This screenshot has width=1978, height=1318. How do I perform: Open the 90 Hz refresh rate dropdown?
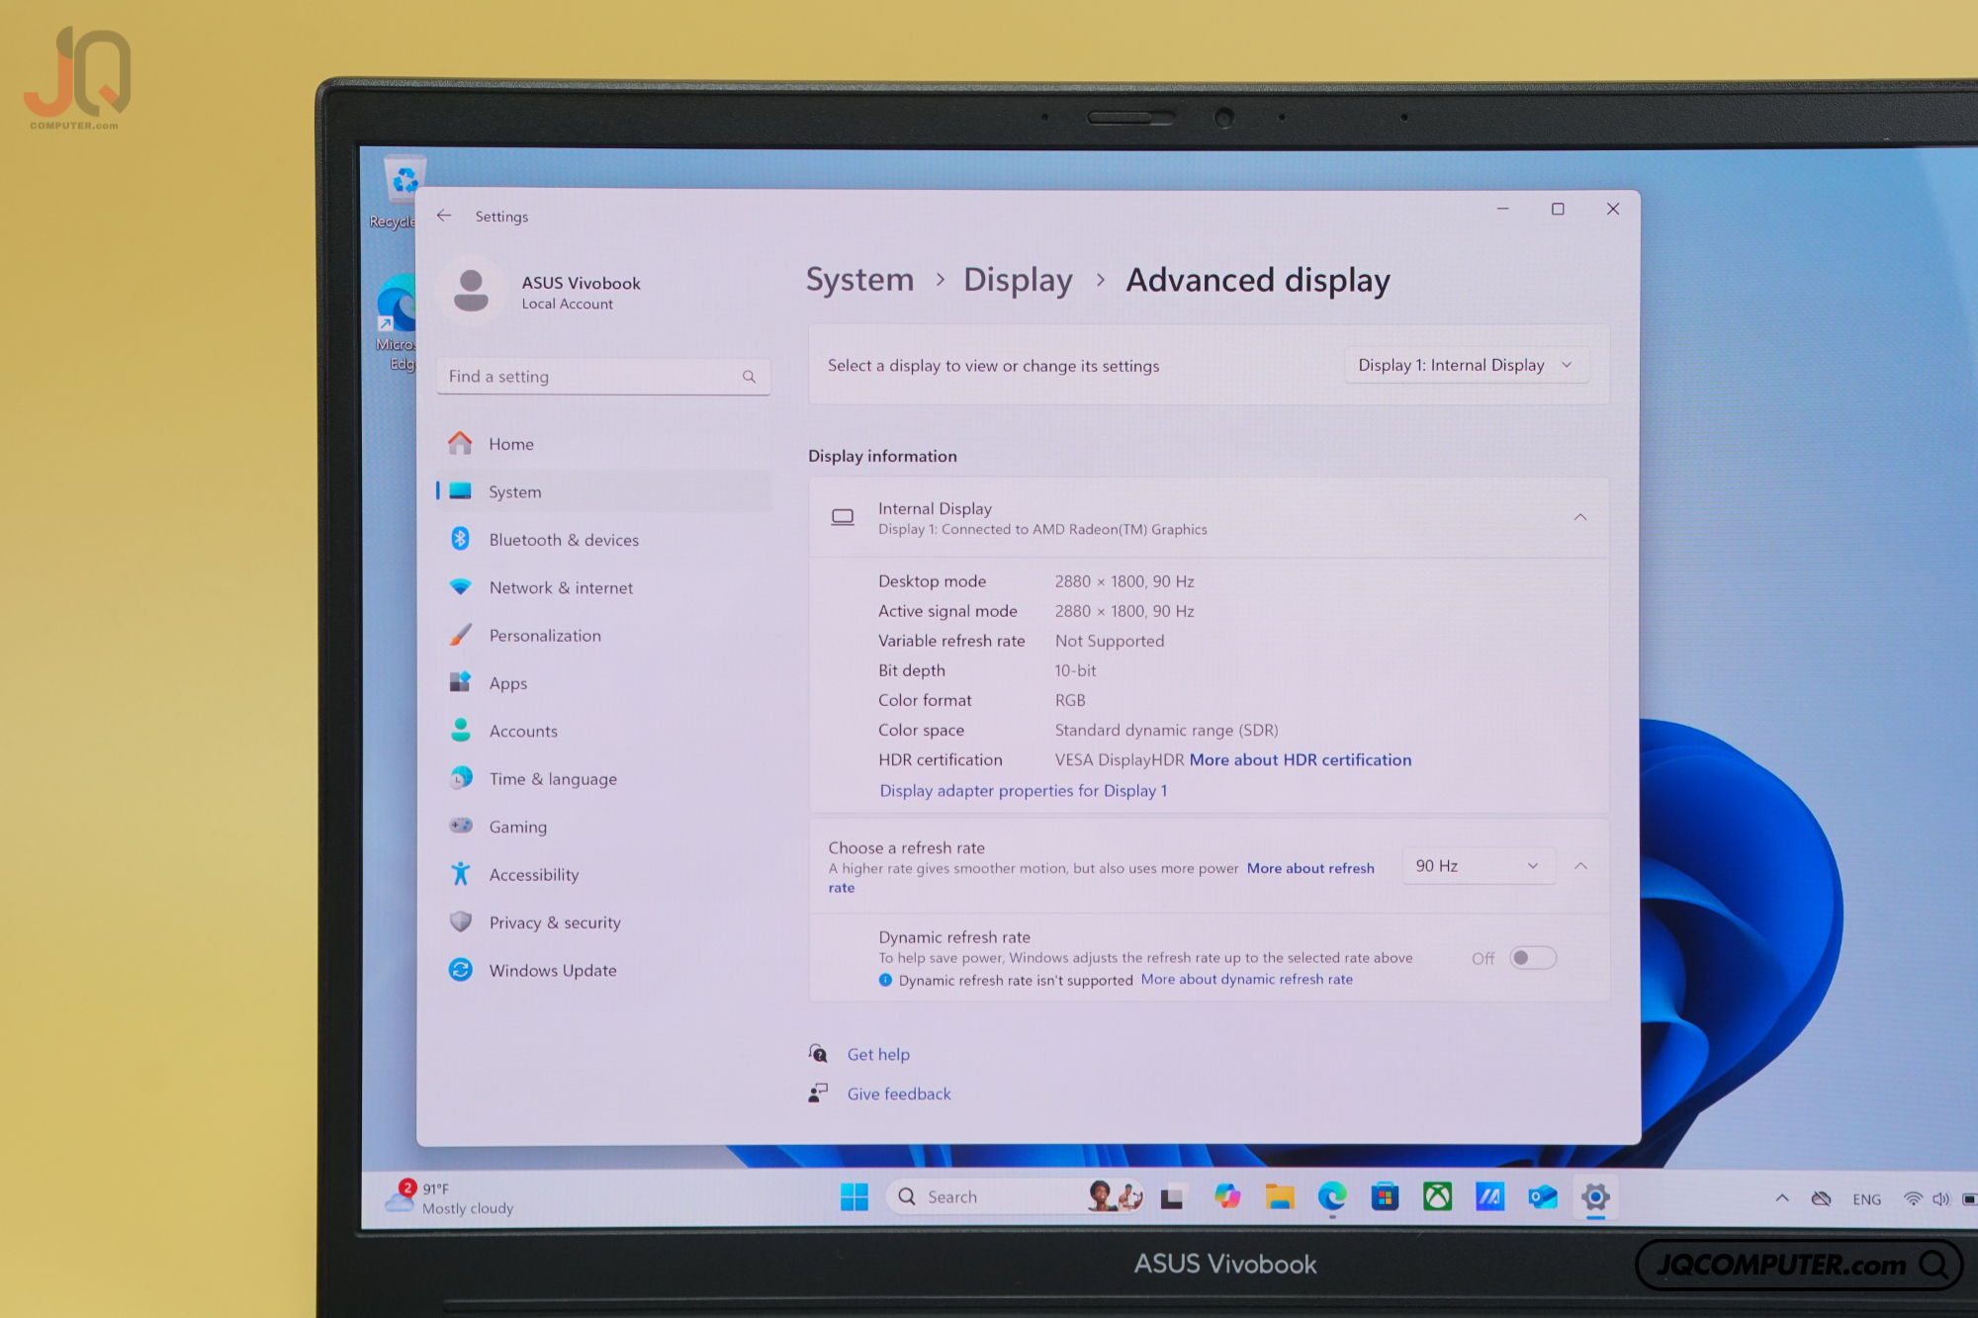(1478, 866)
